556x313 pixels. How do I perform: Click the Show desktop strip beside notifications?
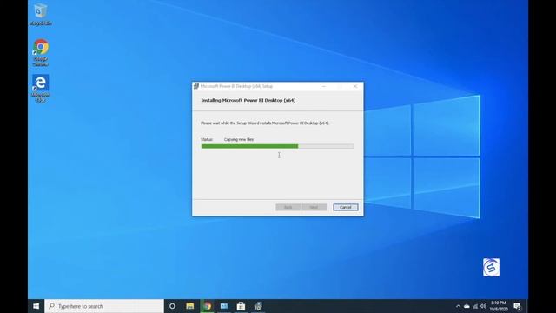coord(526,306)
